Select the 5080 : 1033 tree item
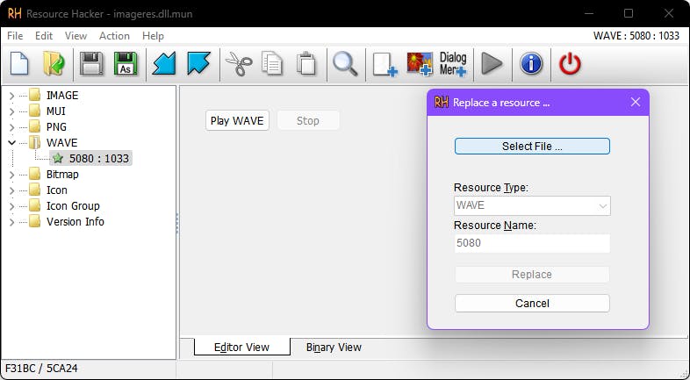 (90, 158)
